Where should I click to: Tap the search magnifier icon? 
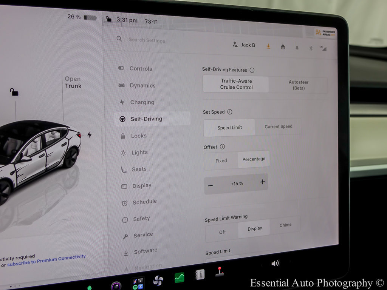tap(119, 39)
